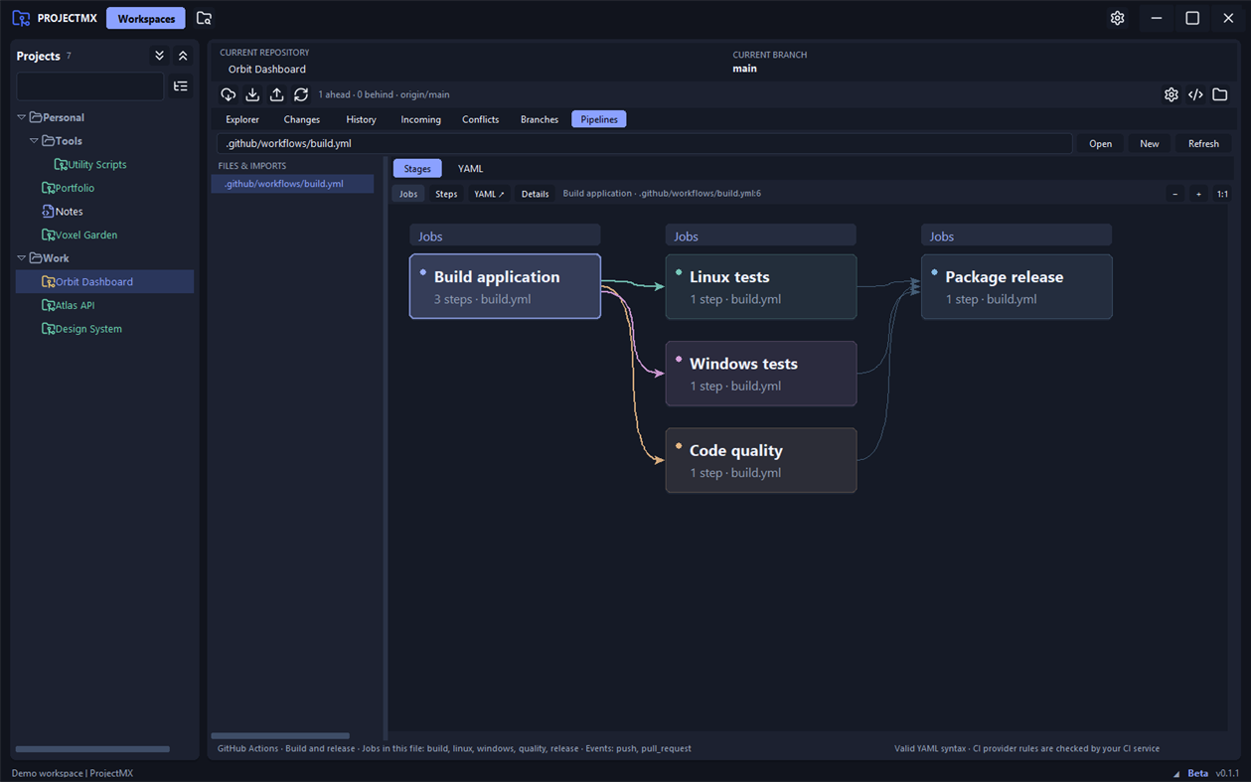This screenshot has height=782, width=1251.
Task: Click the Refresh button
Action: 1203,143
